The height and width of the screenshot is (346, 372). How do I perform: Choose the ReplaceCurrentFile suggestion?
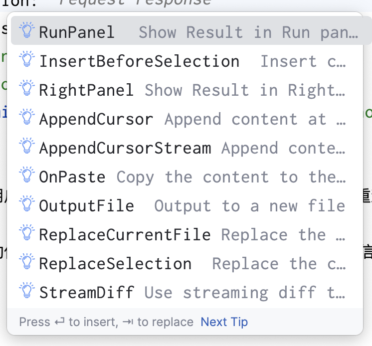tap(125, 235)
